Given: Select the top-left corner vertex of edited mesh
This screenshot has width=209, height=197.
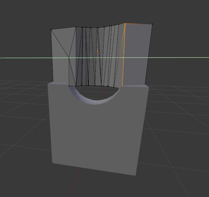Looking at the screenshot, I should tap(51, 30).
